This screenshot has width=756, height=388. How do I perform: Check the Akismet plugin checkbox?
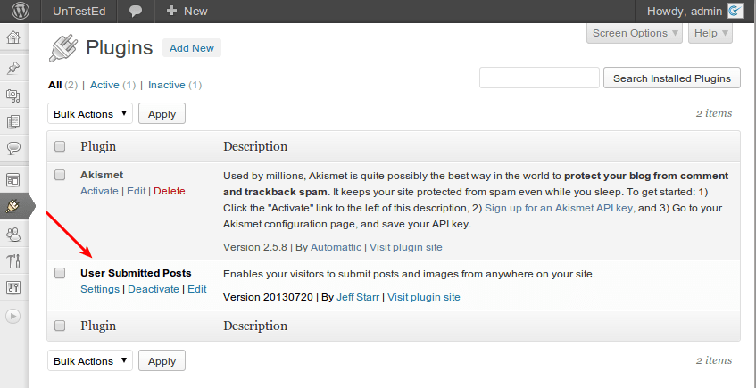coord(60,175)
